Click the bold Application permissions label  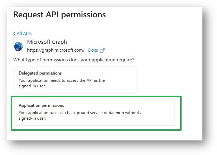click(41, 105)
